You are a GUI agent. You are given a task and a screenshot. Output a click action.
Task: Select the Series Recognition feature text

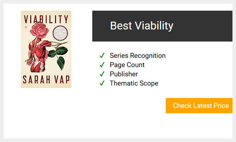pyautogui.click(x=138, y=56)
